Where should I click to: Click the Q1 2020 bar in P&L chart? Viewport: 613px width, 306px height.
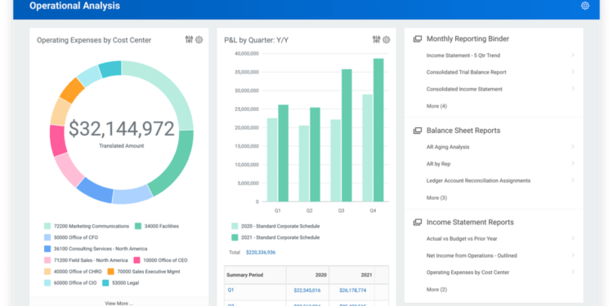click(x=272, y=160)
